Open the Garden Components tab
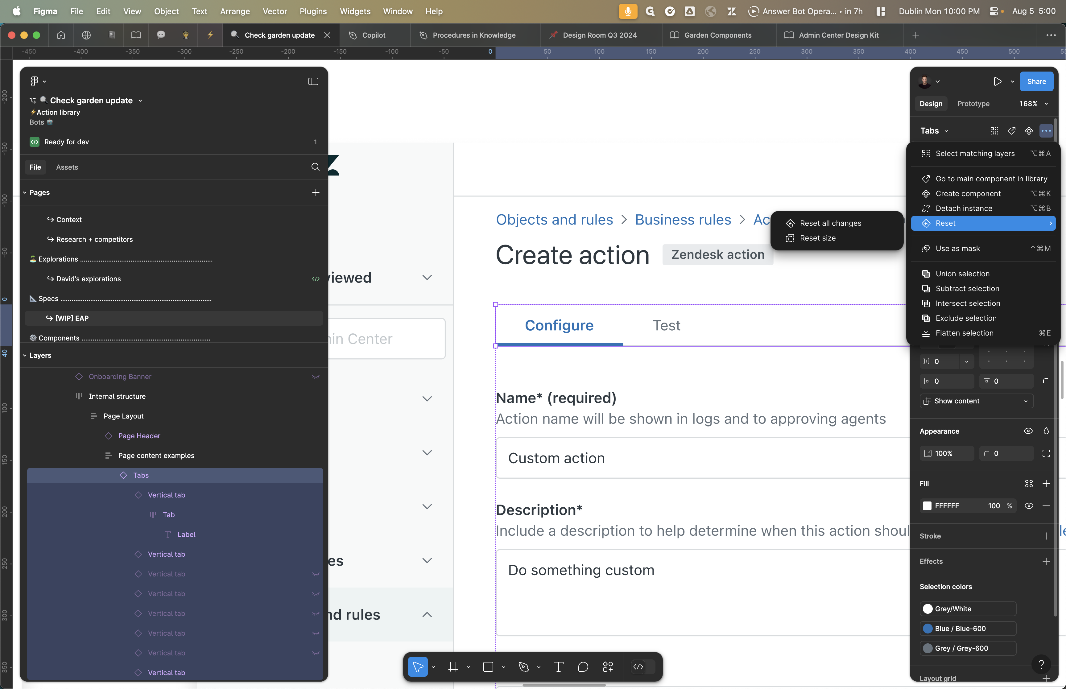The image size is (1066, 689). click(717, 35)
